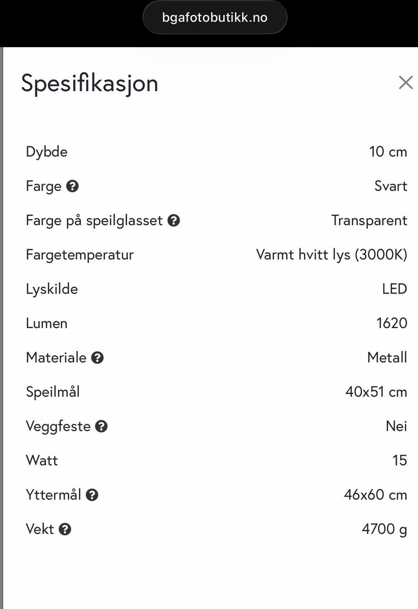This screenshot has width=418, height=609.
Task: Select the Dybde label
Action: pyautogui.click(x=47, y=152)
